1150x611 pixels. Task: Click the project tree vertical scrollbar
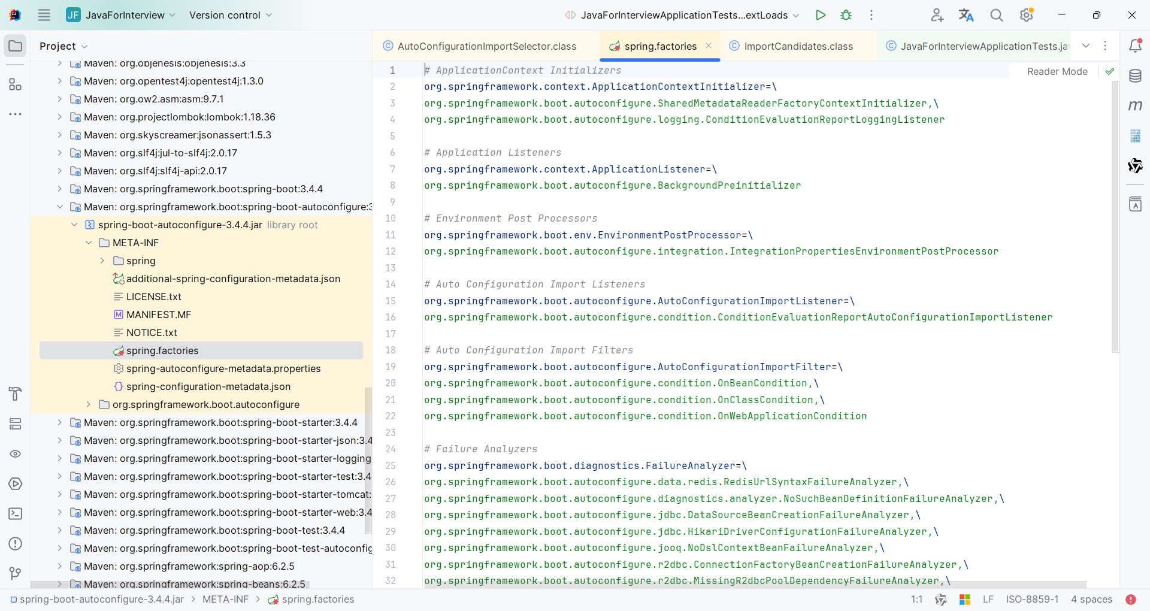coord(368,461)
